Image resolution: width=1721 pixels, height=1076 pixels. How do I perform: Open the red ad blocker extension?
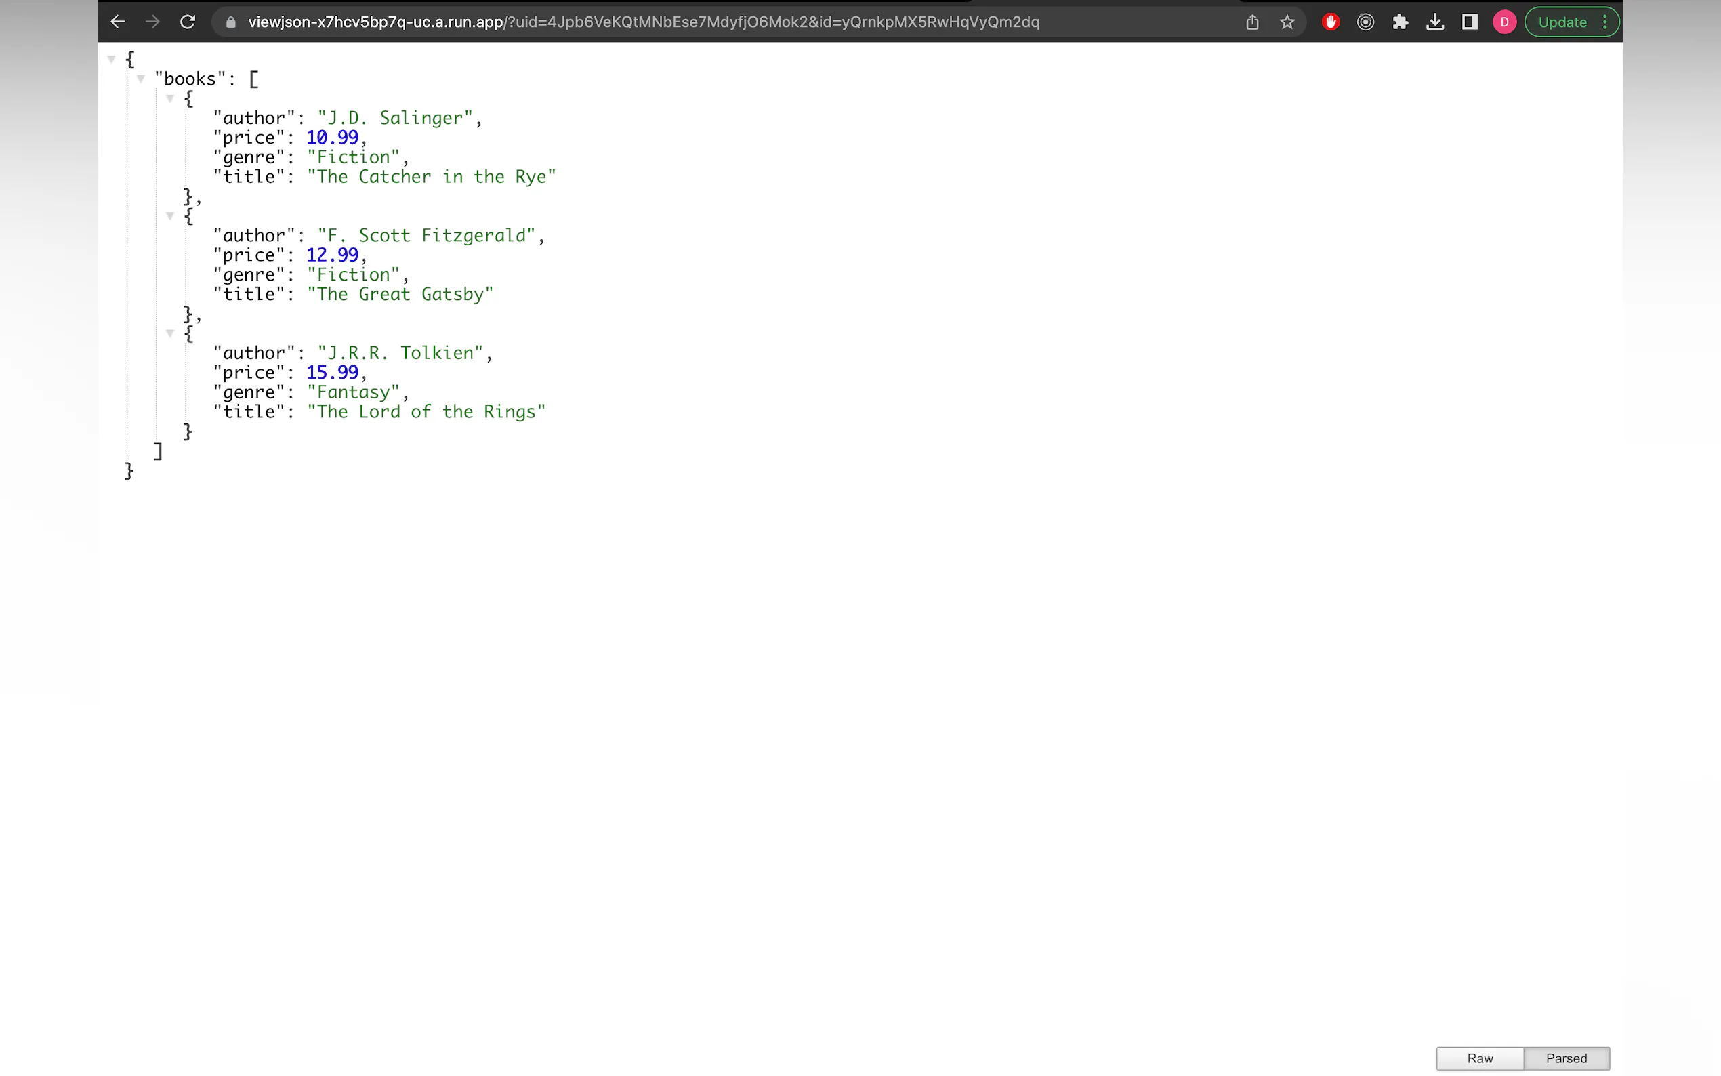tap(1331, 22)
